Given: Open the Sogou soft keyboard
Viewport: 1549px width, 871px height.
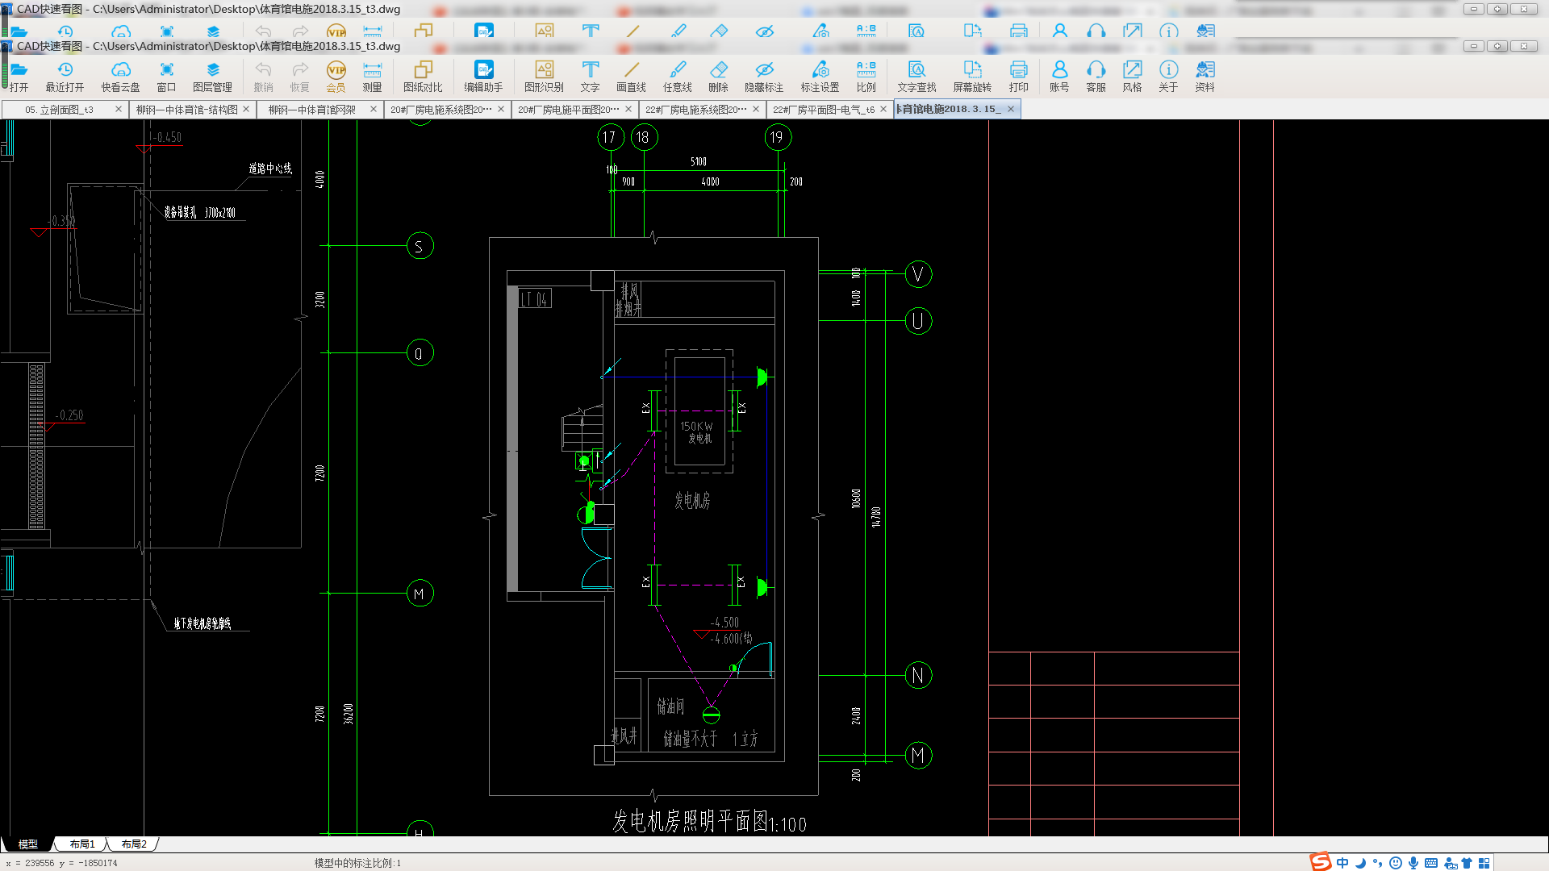Looking at the screenshot, I should [1431, 863].
